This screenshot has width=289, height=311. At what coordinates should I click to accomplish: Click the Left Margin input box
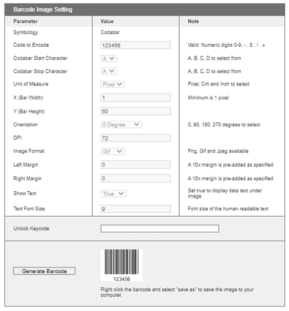136,165
